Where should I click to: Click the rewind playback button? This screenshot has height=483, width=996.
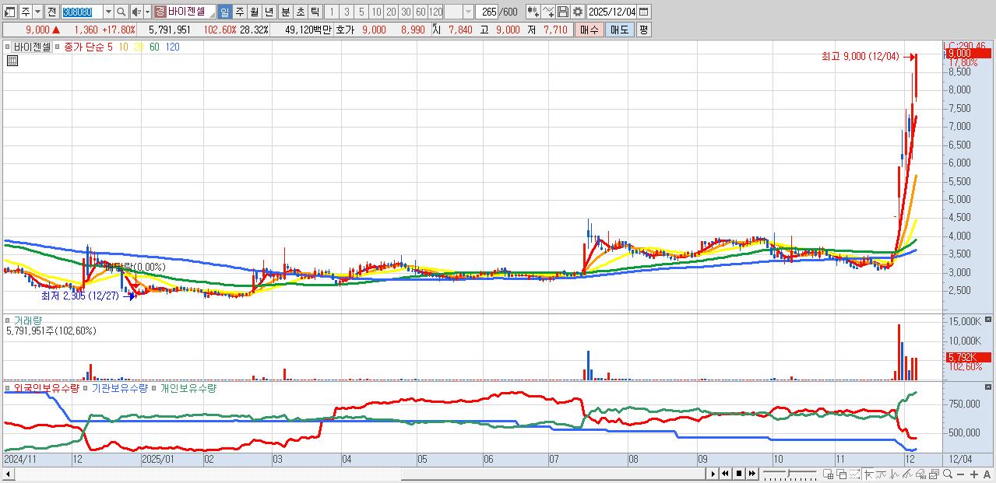pos(726,474)
